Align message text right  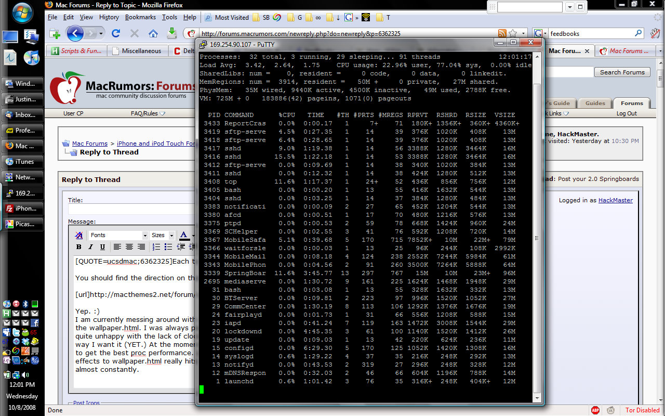tap(141, 247)
